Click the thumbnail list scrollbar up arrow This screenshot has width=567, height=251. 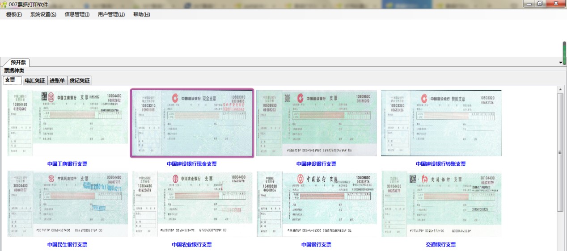[x=560, y=89]
